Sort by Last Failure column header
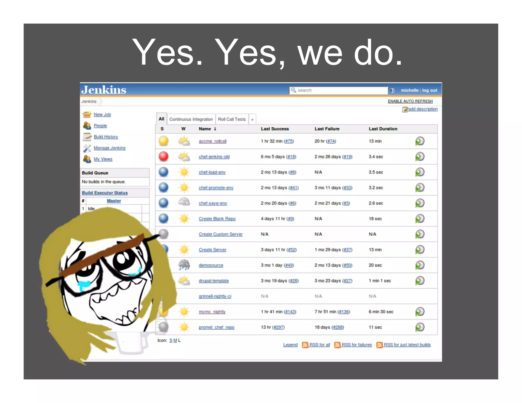 tap(327, 129)
